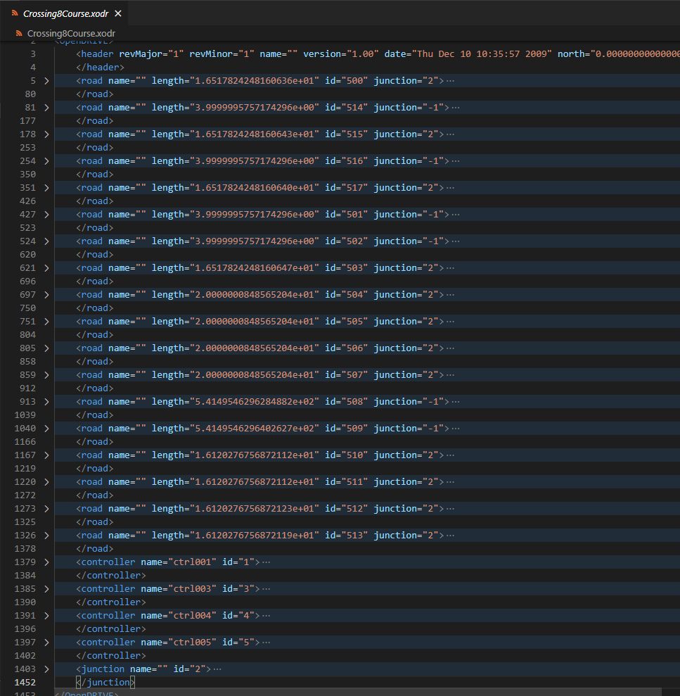Expand folded junction id 2 at line 1403

46,669
